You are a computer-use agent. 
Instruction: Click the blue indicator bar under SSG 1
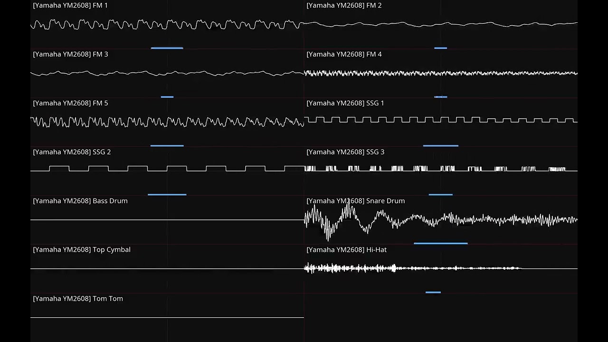click(x=441, y=146)
